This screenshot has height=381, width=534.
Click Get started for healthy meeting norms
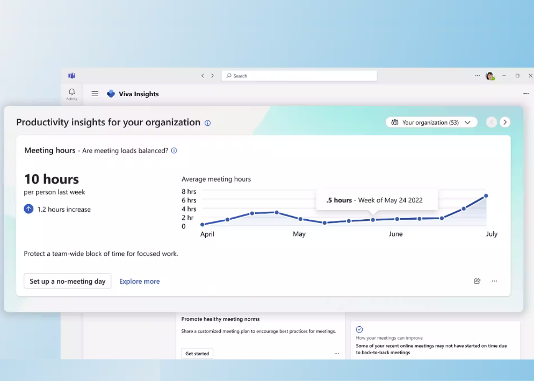197,354
